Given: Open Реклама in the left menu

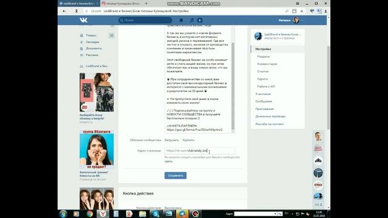Looking at the screenshot, I should pyautogui.click(x=92, y=55).
